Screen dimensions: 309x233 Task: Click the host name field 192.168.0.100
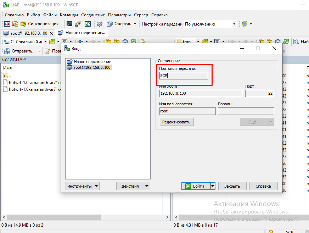click(201, 93)
